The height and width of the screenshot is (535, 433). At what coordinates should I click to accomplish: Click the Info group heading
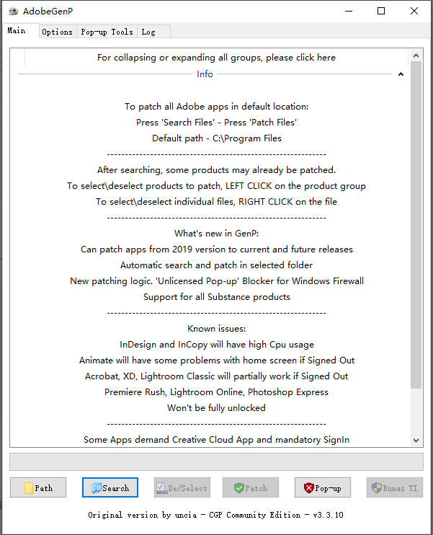pos(205,74)
